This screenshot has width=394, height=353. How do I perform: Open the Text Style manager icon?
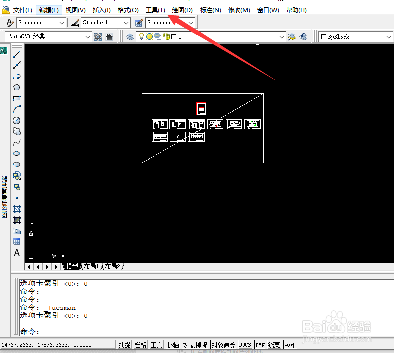tap(10, 23)
